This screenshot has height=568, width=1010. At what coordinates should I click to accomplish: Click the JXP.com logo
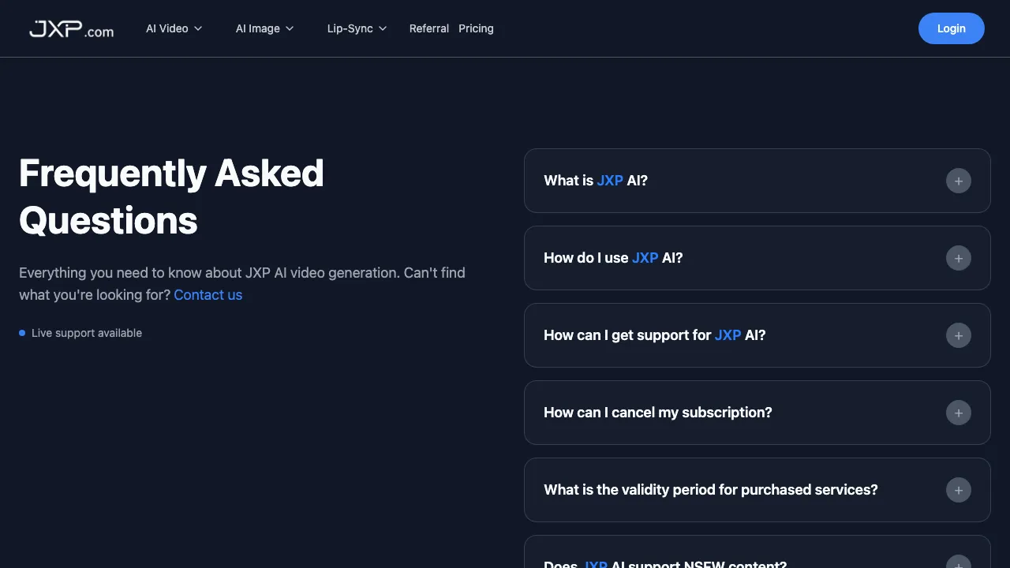click(x=71, y=29)
